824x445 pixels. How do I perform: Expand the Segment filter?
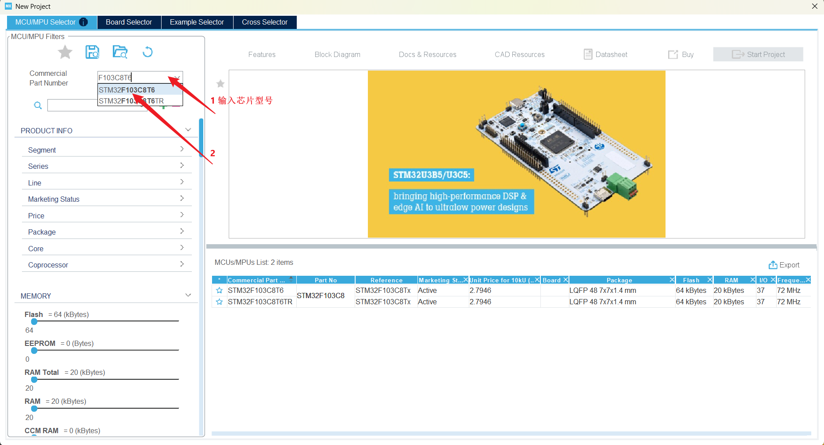tap(182, 149)
